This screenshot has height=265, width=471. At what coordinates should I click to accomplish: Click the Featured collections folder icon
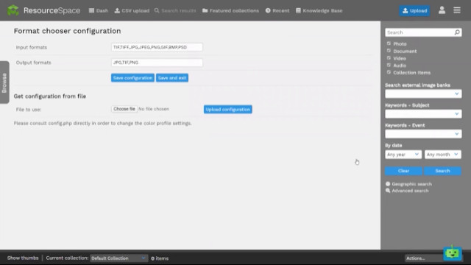tap(205, 10)
